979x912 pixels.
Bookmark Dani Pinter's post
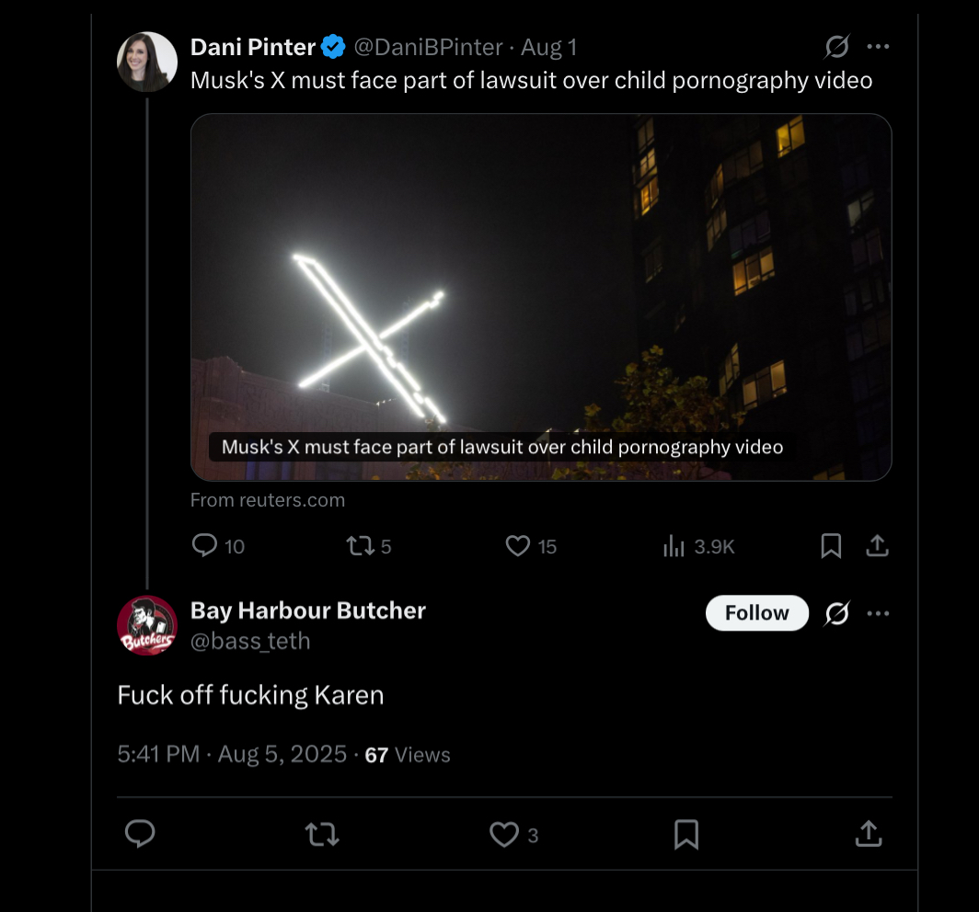831,546
